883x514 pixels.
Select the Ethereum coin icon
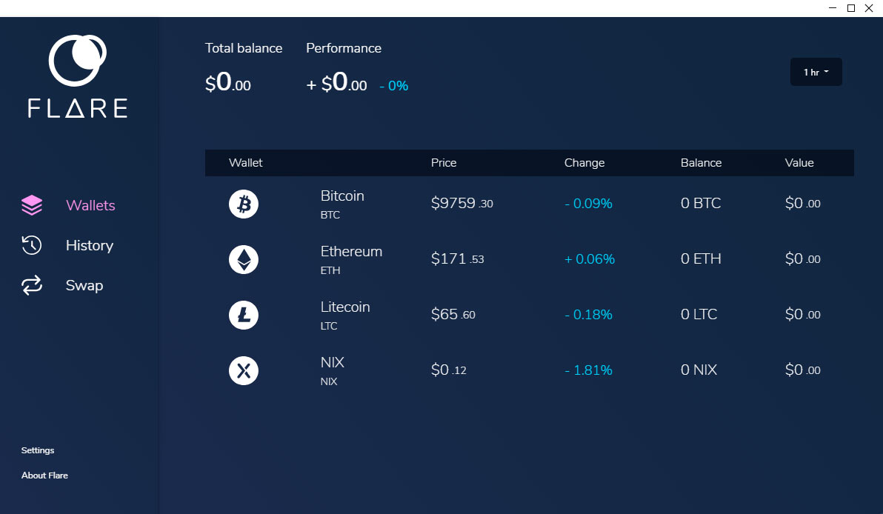point(244,259)
